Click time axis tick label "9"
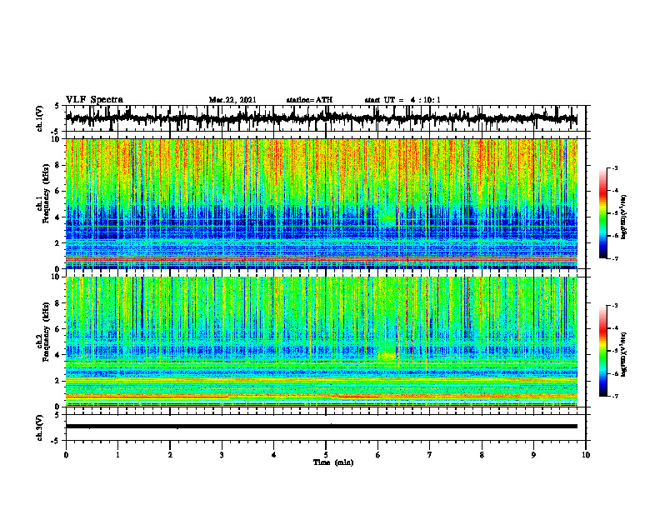 click(x=533, y=455)
